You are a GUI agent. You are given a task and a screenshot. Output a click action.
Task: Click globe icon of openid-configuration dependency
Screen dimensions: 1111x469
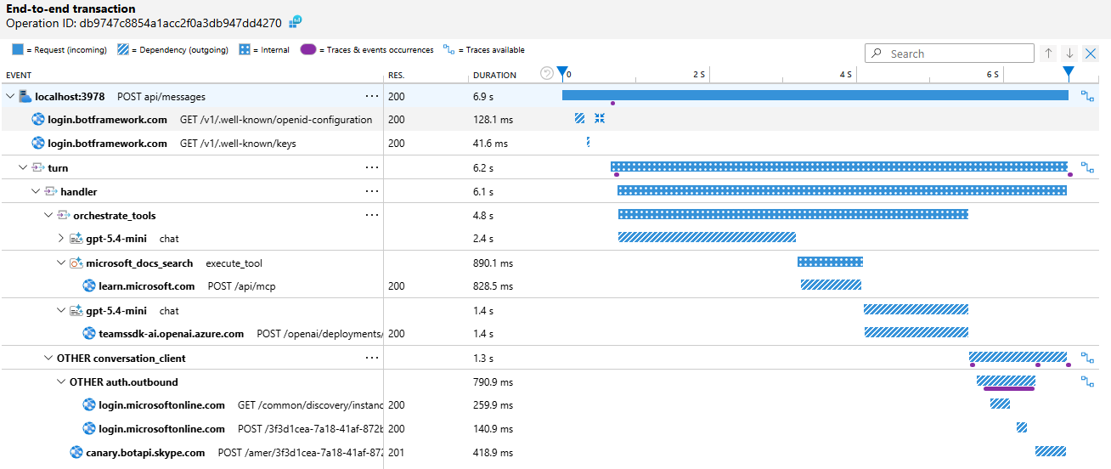click(38, 120)
